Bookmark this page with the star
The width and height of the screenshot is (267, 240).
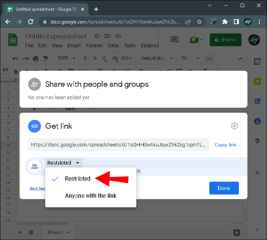(x=199, y=22)
